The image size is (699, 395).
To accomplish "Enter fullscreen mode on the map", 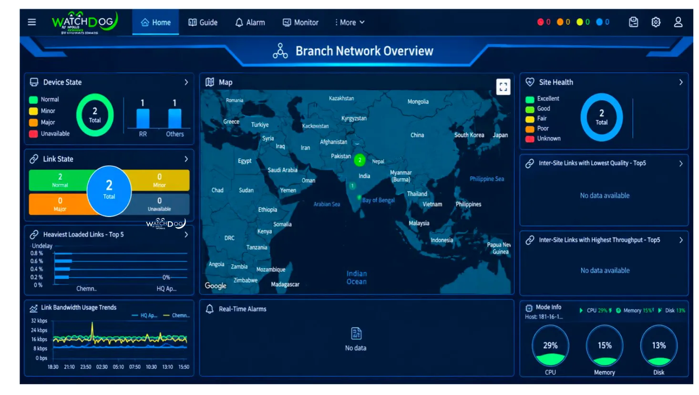I will [x=503, y=87].
